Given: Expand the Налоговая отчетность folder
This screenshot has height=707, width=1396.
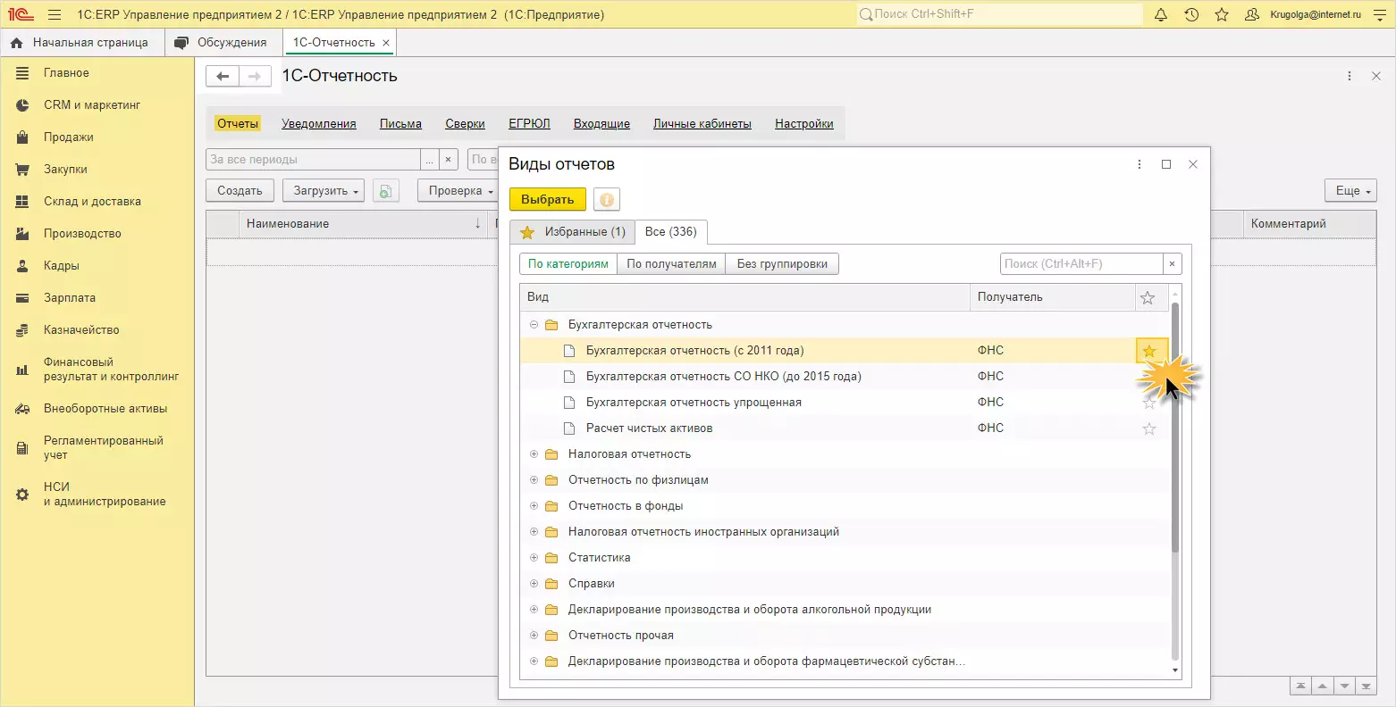Looking at the screenshot, I should click(x=534, y=454).
